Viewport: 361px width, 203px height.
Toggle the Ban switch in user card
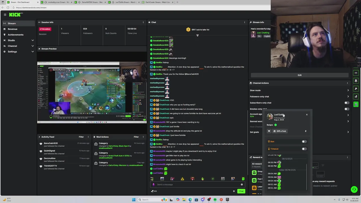pos(304,142)
